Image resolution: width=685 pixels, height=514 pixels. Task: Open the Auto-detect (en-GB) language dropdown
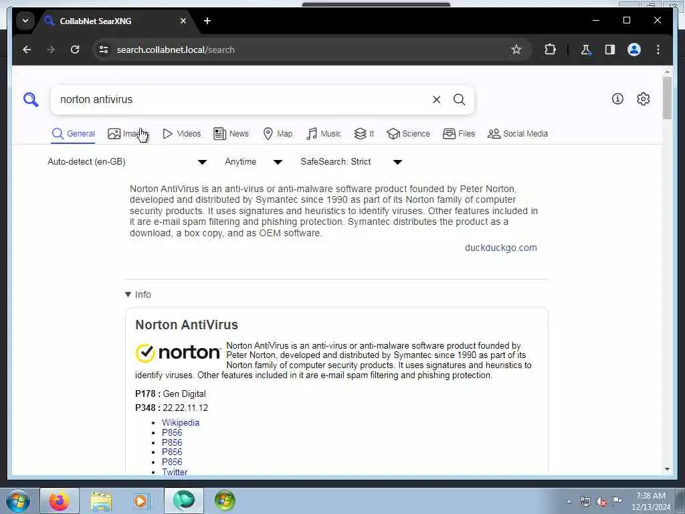point(127,162)
